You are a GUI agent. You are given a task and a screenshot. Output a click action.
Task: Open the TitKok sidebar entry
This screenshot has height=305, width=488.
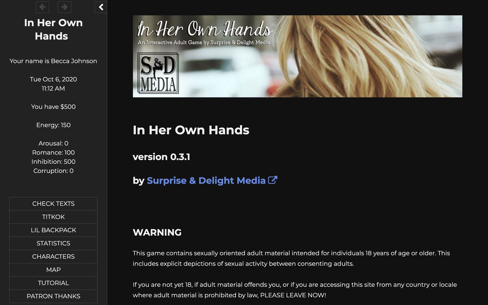click(53, 217)
